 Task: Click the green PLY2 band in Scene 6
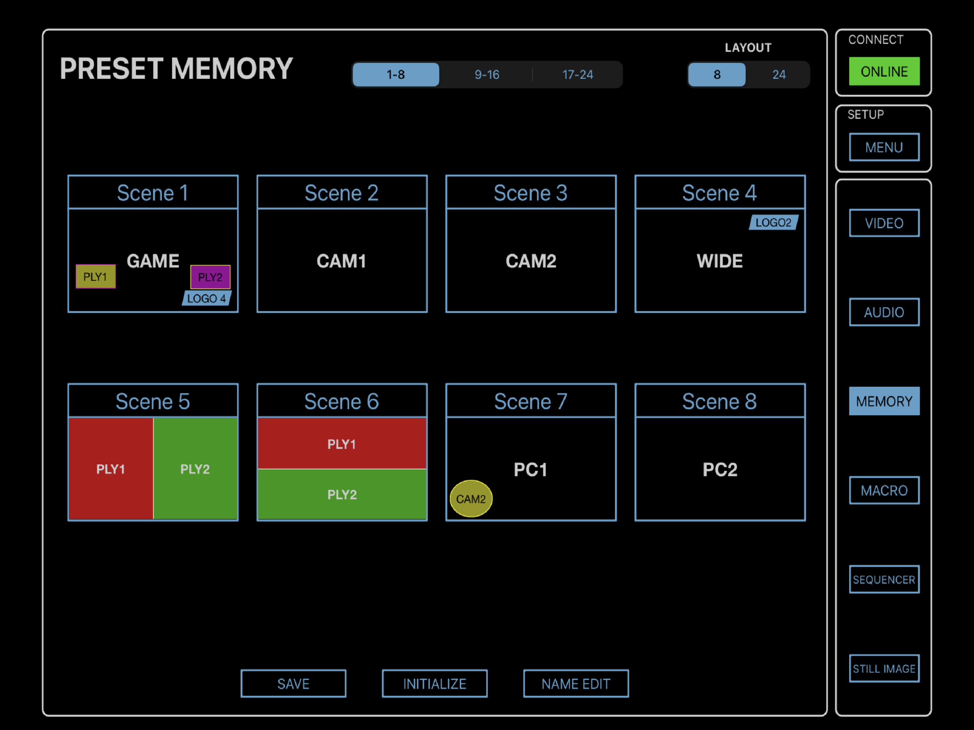(x=342, y=494)
